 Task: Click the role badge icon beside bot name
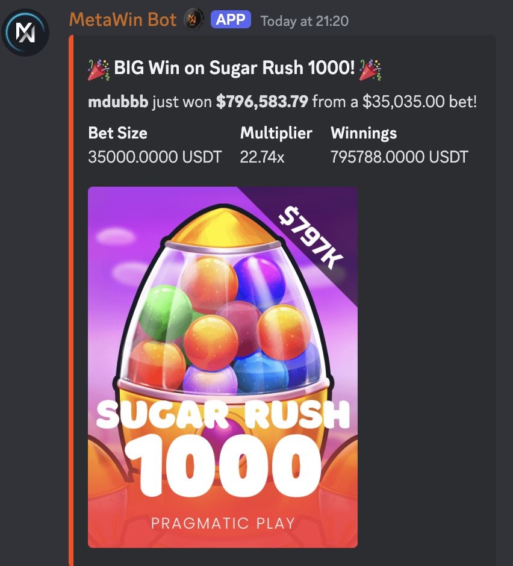pyautogui.click(x=193, y=19)
